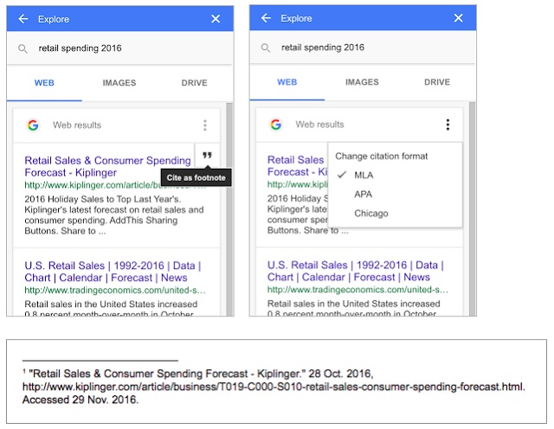Click back arrow in left Explore panel
Viewport: 554px width, 429px height.
(23, 19)
